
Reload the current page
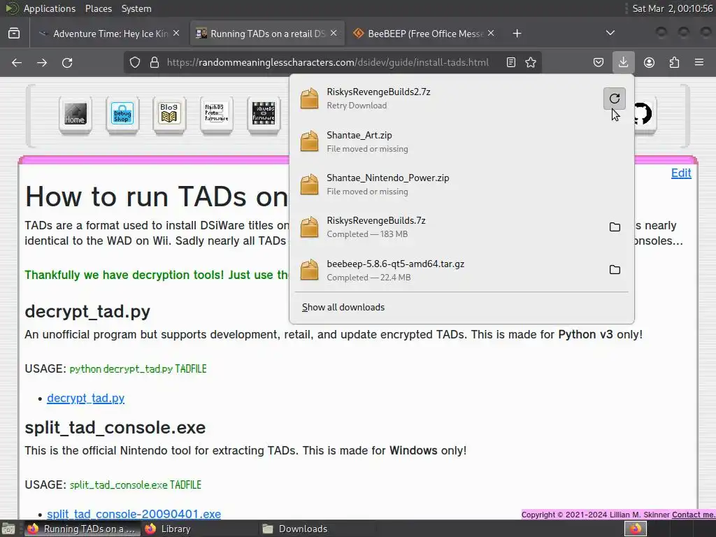tap(67, 62)
